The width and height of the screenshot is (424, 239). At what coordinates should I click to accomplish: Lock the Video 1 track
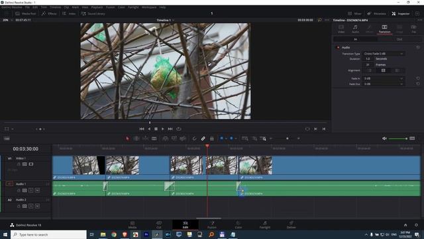[x=19, y=164]
